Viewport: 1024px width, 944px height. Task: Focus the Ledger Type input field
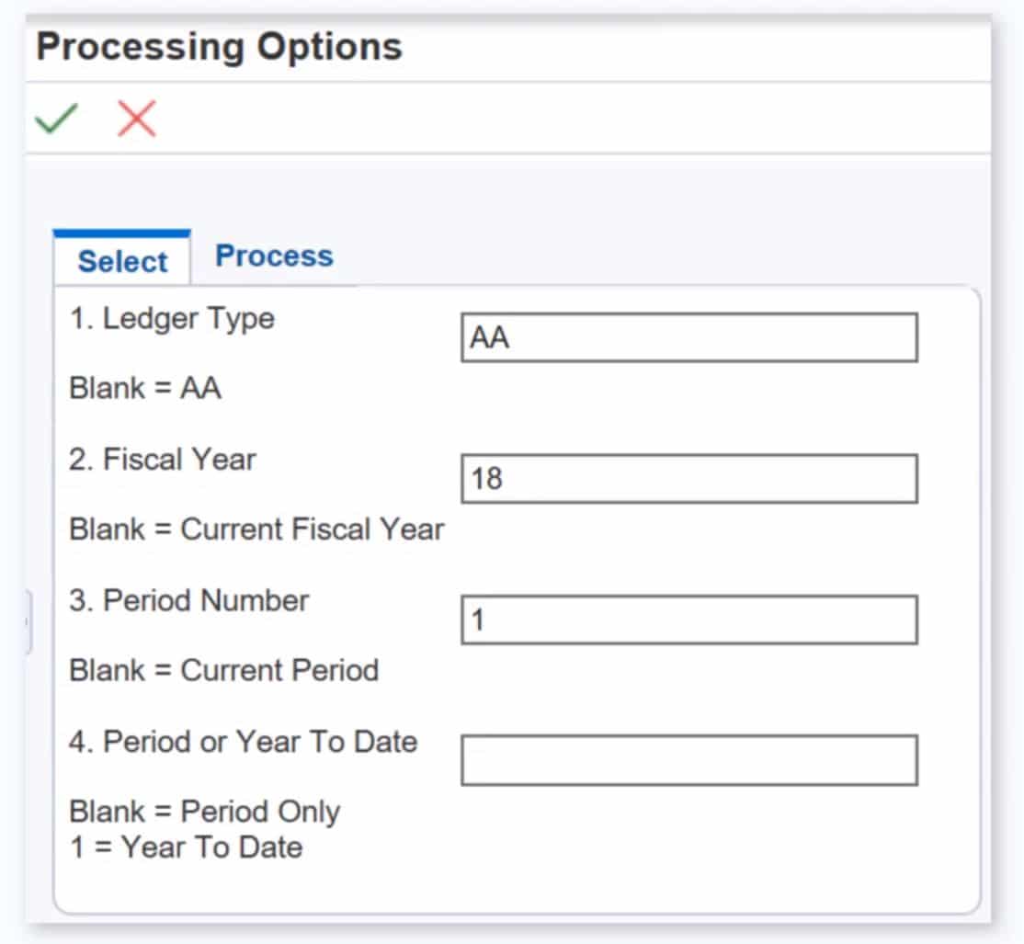click(688, 337)
